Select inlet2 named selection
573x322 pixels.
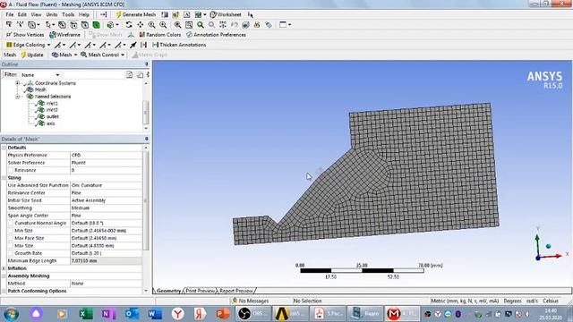click(52, 110)
